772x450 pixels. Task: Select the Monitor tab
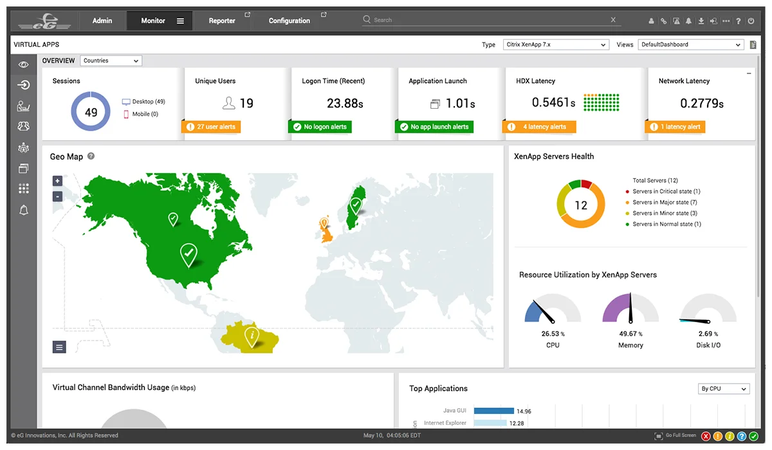coord(153,21)
